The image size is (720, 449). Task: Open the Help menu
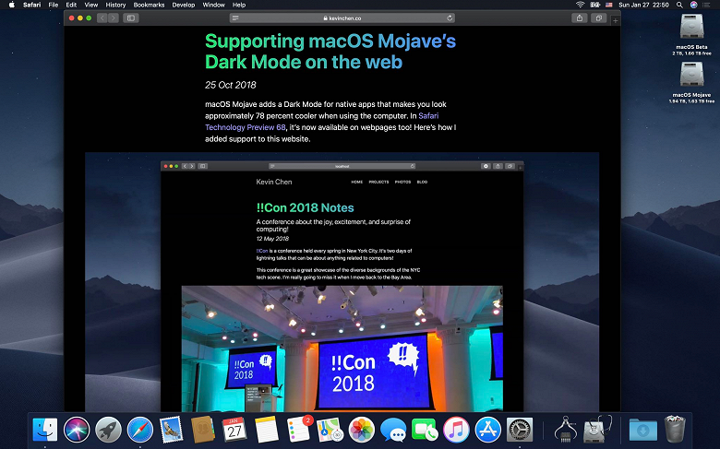click(x=239, y=5)
